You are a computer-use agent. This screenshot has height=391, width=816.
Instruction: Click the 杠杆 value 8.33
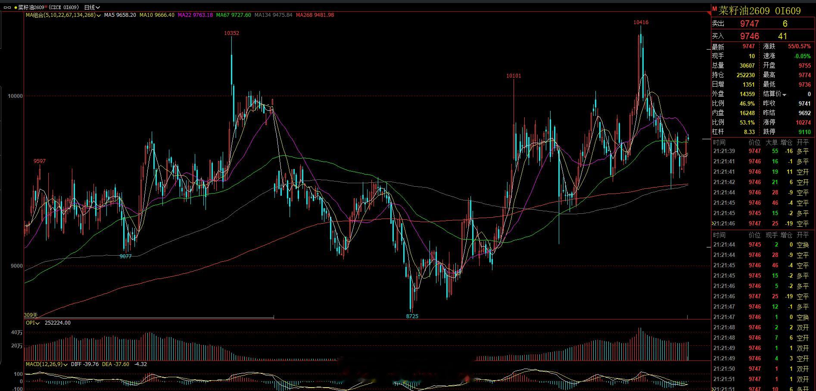[x=749, y=132]
